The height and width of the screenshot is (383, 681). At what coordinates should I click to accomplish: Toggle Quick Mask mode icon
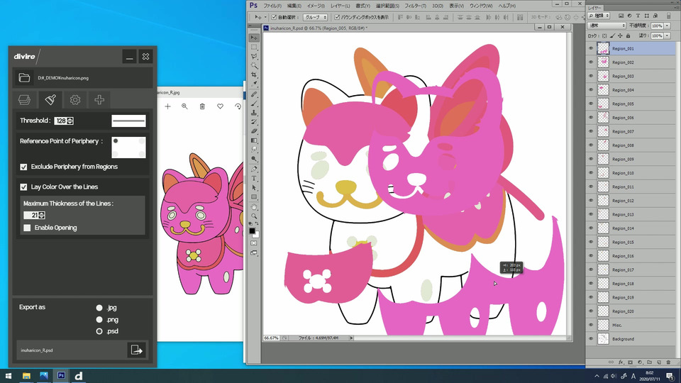(x=254, y=243)
